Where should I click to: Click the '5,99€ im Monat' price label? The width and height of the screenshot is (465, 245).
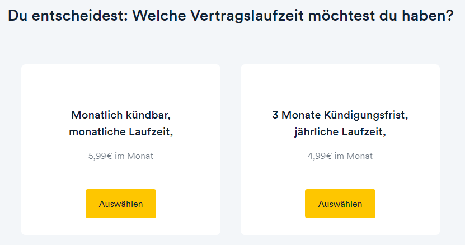[x=121, y=156]
